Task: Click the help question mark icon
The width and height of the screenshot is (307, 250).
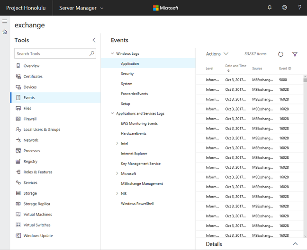Action: click(x=299, y=8)
